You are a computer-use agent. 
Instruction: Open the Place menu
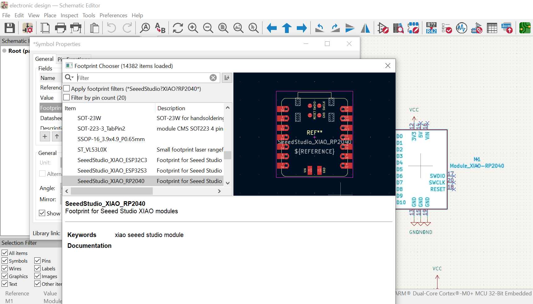coord(50,15)
